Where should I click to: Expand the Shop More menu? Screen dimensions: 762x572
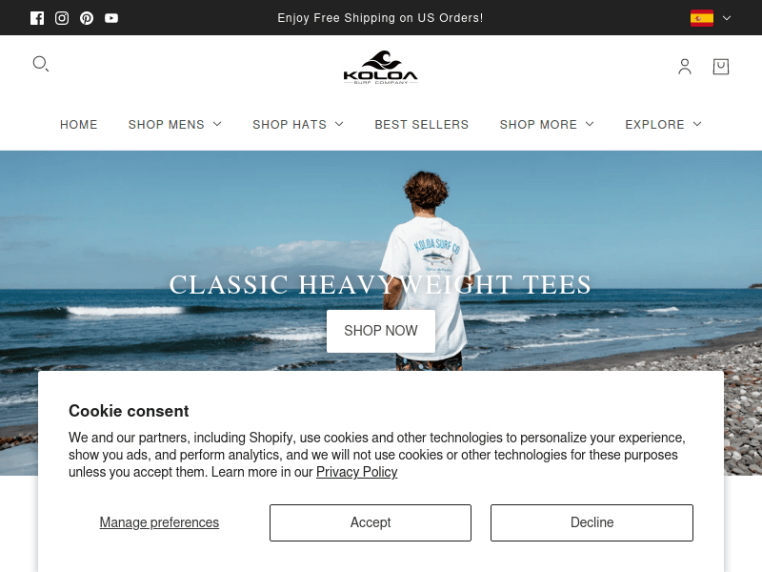coord(547,125)
